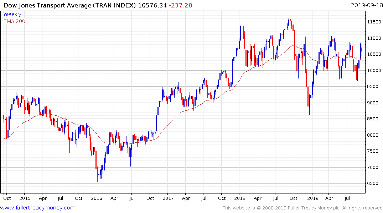The image size is (383, 213).
Task: Select the 2018 year label on time axis
Action: tap(240, 198)
